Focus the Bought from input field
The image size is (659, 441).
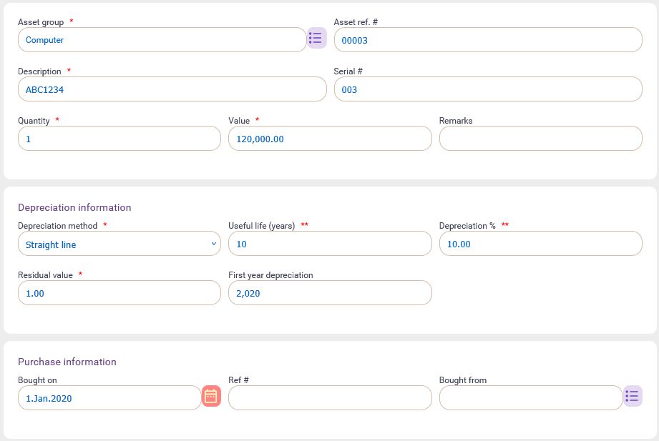pos(531,397)
